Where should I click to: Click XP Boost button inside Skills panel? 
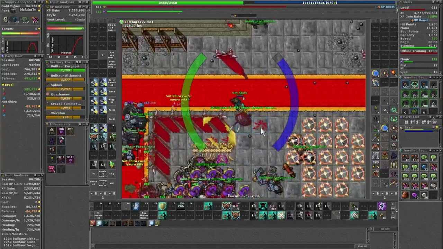click(x=419, y=20)
